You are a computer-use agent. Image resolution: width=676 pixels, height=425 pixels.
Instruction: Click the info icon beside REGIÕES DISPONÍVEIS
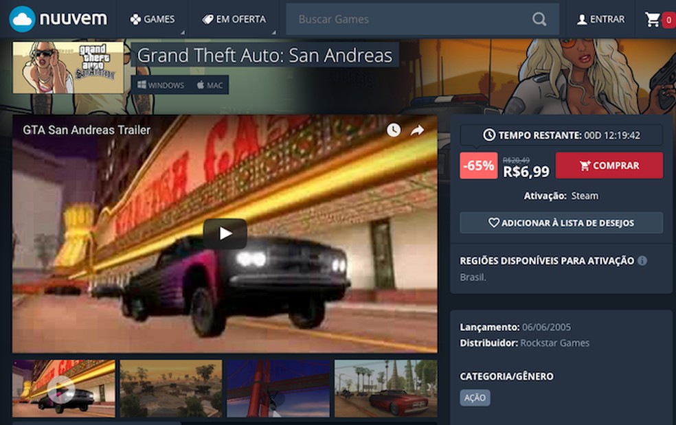[x=642, y=260]
